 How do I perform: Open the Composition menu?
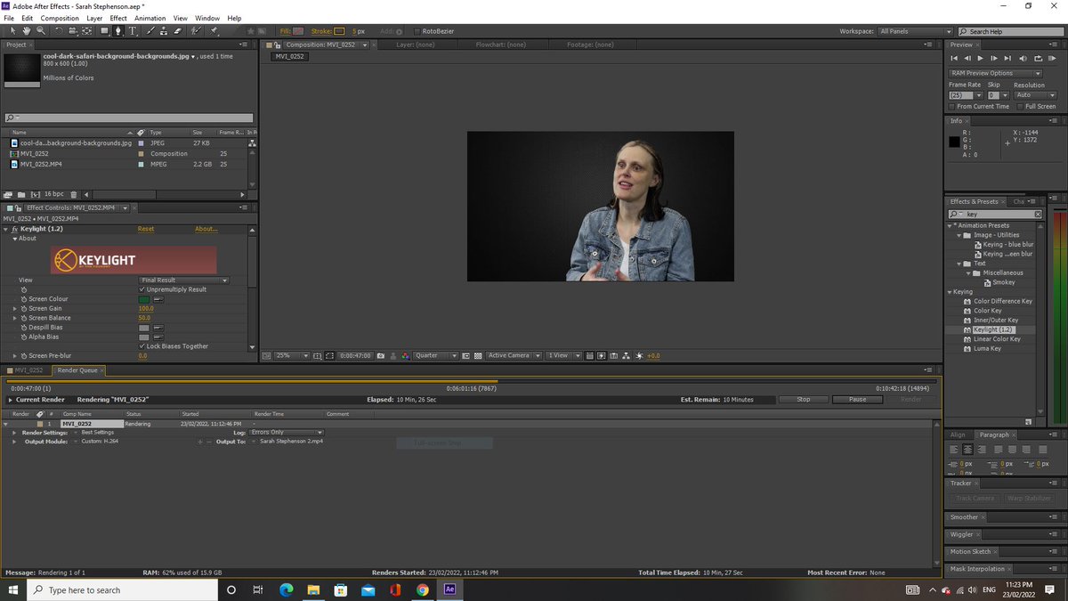coord(60,18)
